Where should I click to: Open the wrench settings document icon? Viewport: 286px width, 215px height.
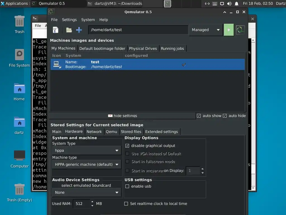pyautogui.click(x=56, y=30)
